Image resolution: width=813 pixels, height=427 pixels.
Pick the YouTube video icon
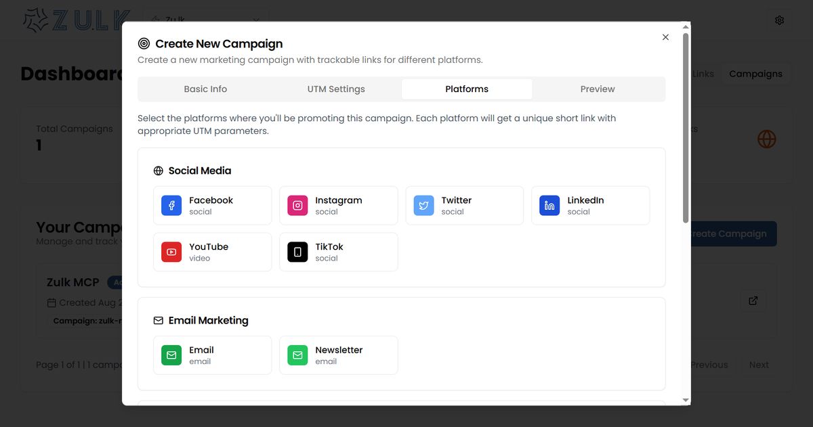[171, 252]
